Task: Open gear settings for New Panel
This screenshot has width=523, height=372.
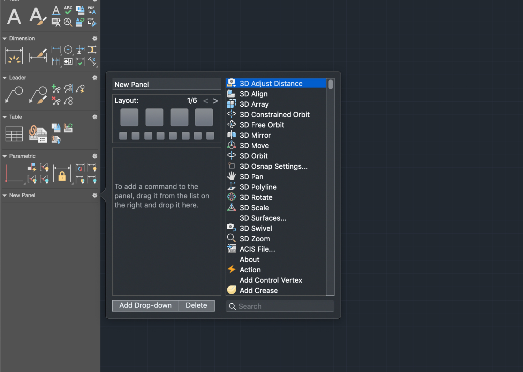Action: pyautogui.click(x=94, y=195)
